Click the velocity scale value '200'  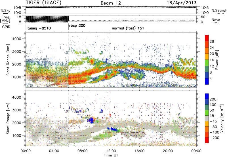(213, 99)
